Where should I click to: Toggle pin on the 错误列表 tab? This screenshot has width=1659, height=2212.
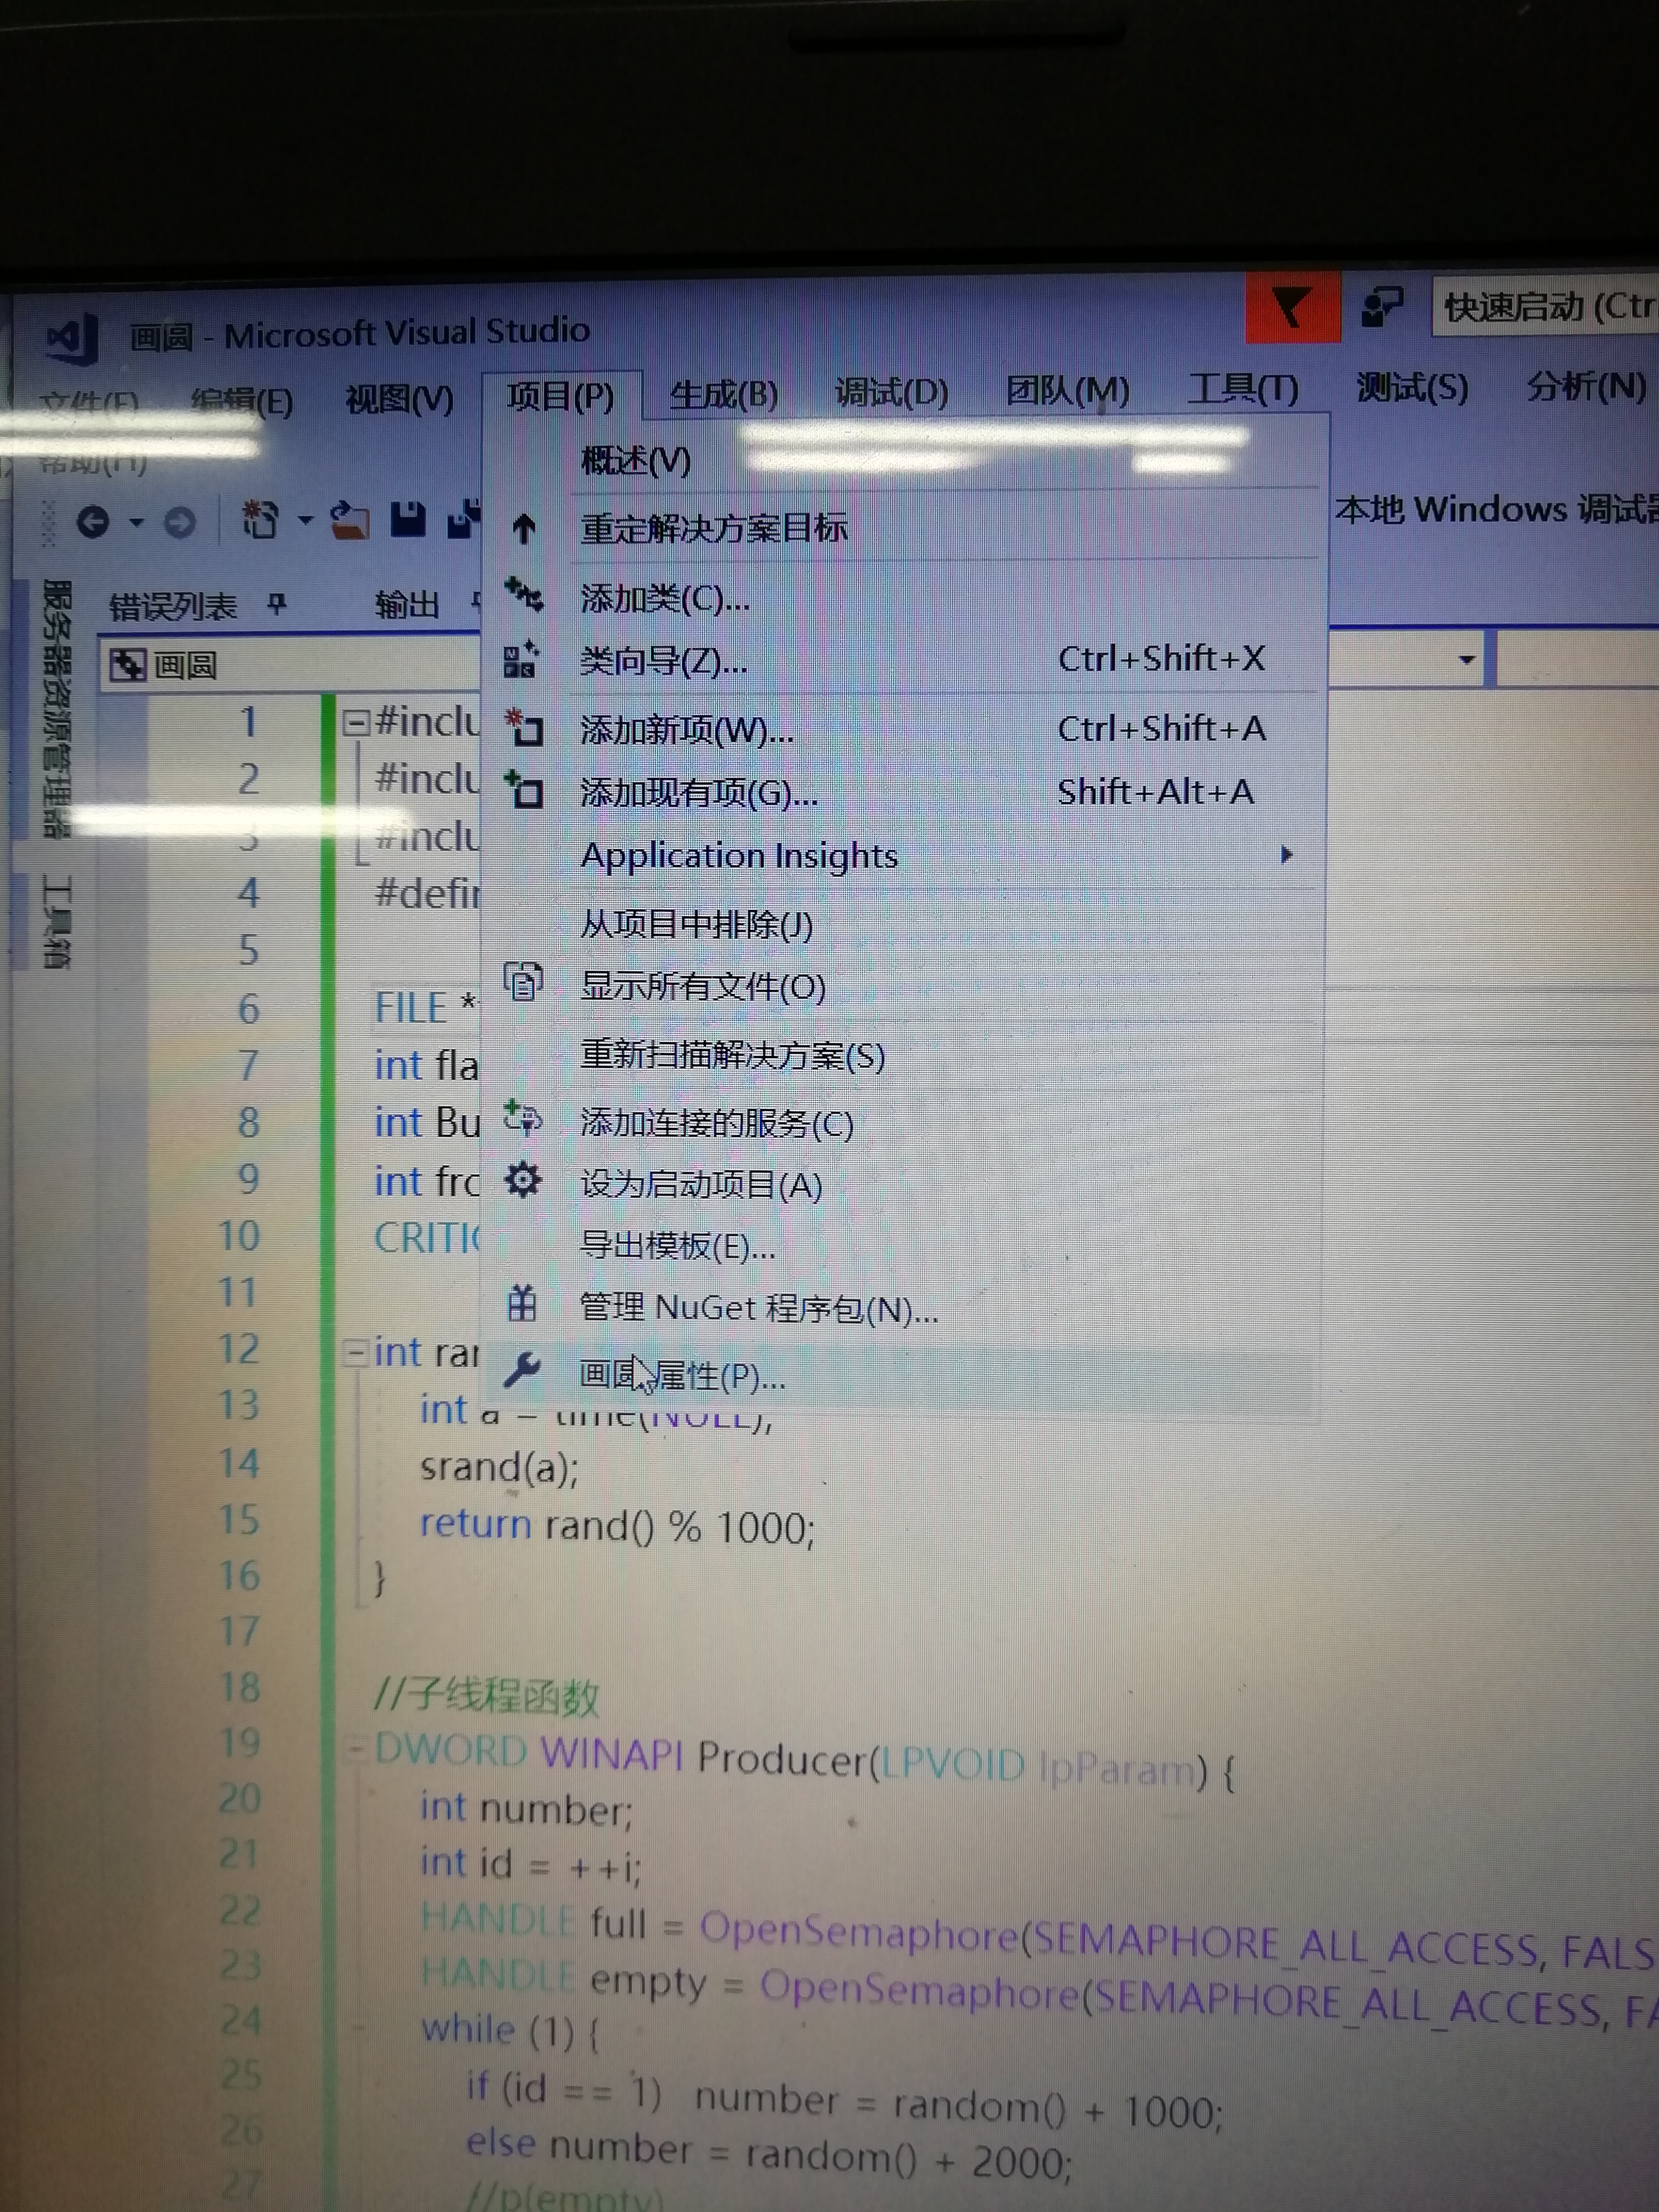point(277,603)
